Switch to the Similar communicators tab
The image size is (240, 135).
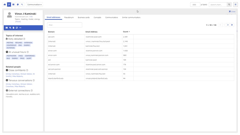(x=131, y=17)
